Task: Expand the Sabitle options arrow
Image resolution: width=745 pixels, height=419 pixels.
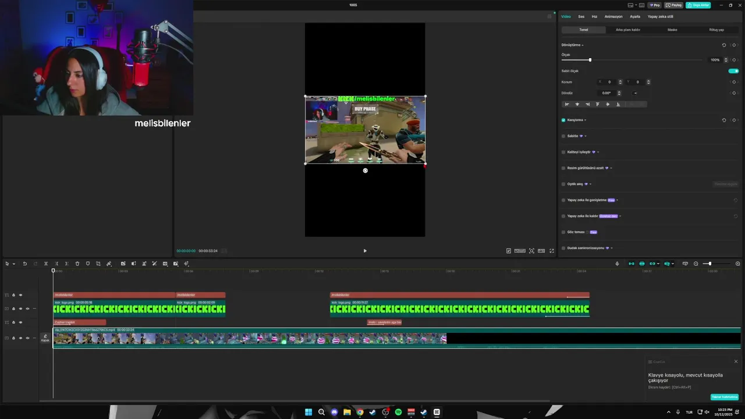Action: tap(586, 136)
